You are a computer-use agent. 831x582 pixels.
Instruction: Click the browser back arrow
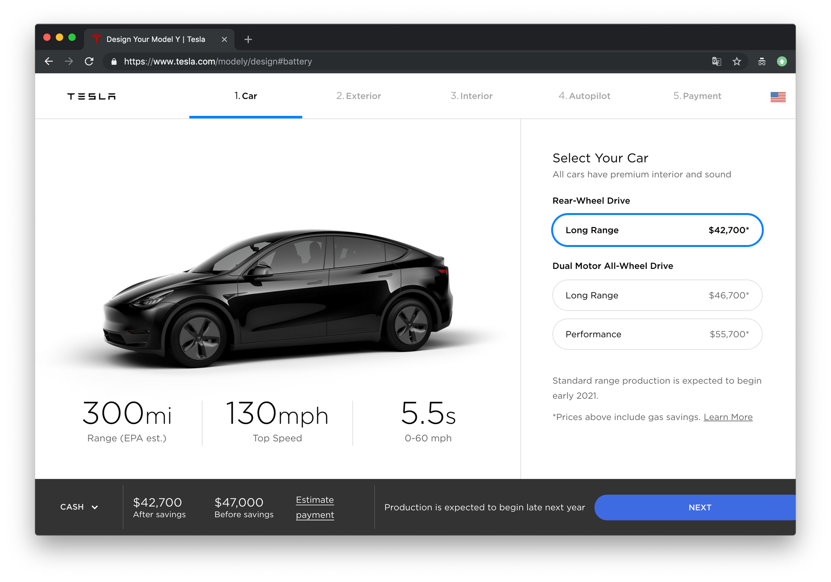point(49,61)
